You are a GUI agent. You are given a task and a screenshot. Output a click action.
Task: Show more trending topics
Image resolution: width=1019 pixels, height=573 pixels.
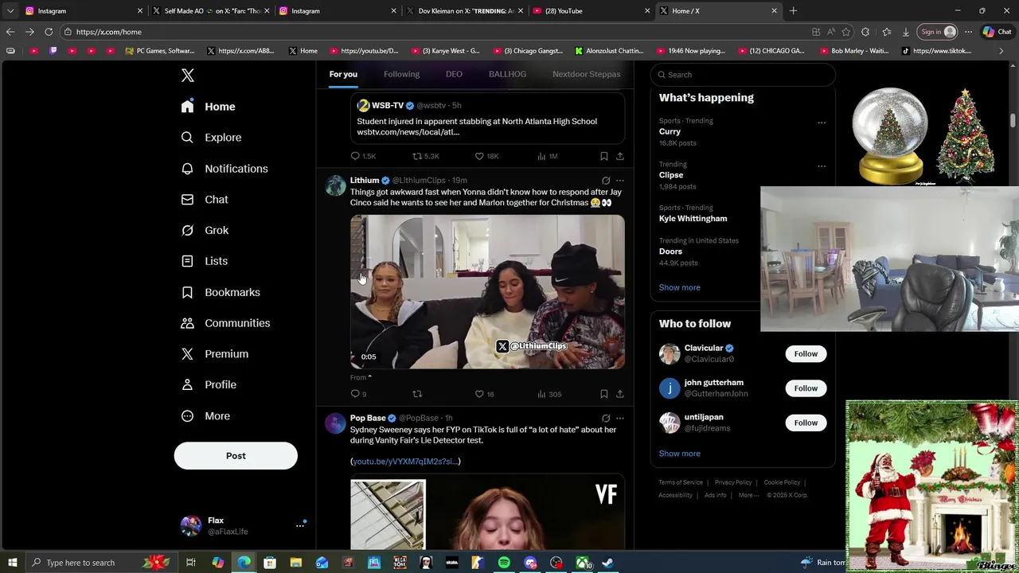[x=680, y=287]
